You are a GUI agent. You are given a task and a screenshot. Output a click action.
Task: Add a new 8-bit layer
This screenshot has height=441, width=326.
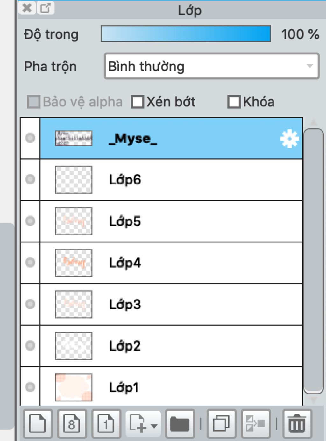[72, 423]
